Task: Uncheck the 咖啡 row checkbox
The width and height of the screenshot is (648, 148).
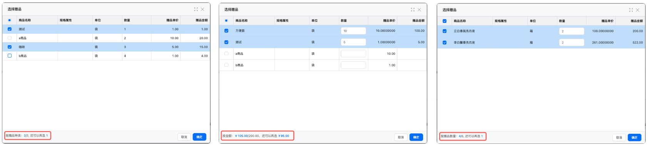Action: point(10,47)
